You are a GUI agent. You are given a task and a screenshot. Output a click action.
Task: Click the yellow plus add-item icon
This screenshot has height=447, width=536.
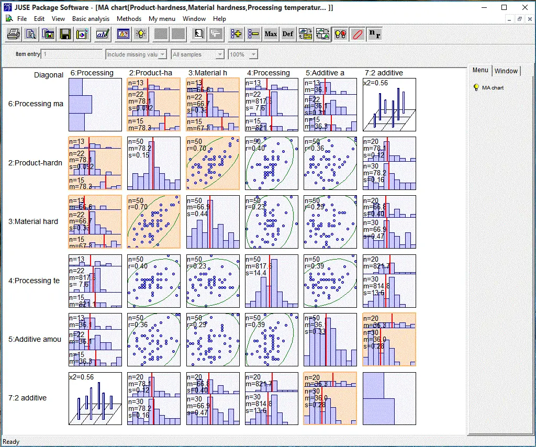[x=236, y=34]
